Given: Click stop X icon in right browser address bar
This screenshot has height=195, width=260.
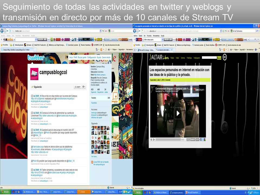Looking at the screenshot, I should tap(229, 31).
